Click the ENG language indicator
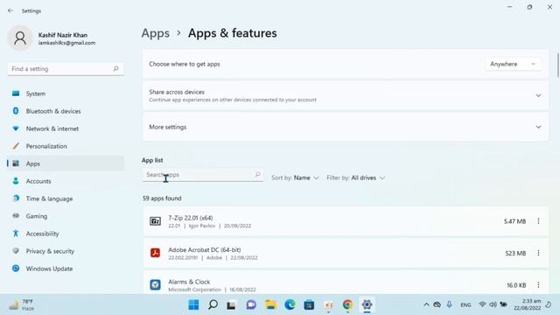 point(465,304)
